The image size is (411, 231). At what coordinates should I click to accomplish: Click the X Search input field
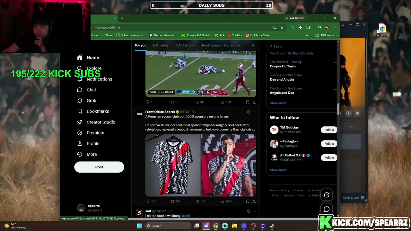(x=302, y=46)
